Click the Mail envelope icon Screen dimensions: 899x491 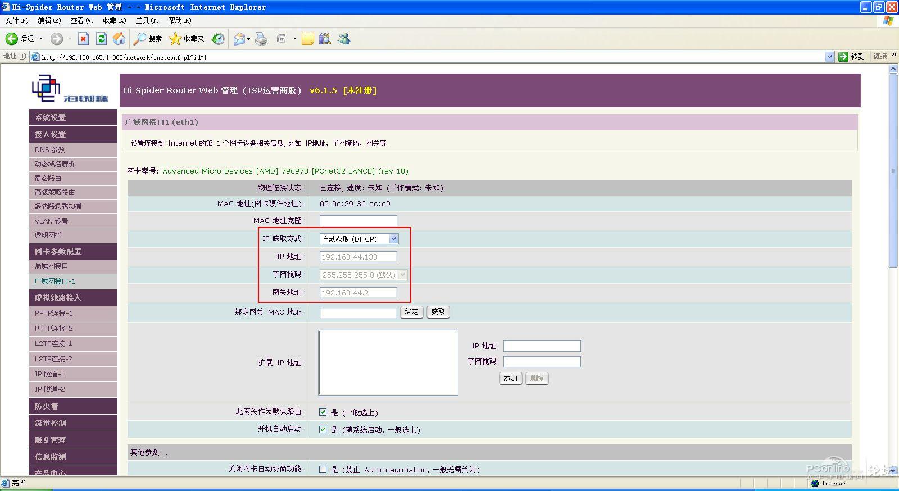[x=239, y=39]
